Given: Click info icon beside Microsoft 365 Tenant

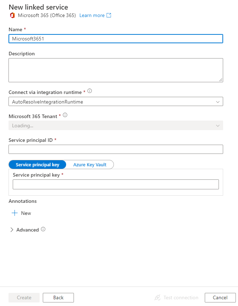Looking at the screenshot, I should (65, 115).
